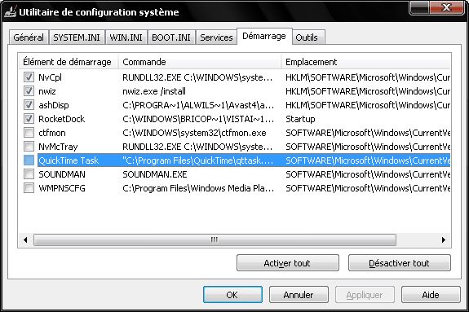Image resolution: width=469 pixels, height=312 pixels.
Task: Confirm with the OK button
Action: [x=232, y=295]
